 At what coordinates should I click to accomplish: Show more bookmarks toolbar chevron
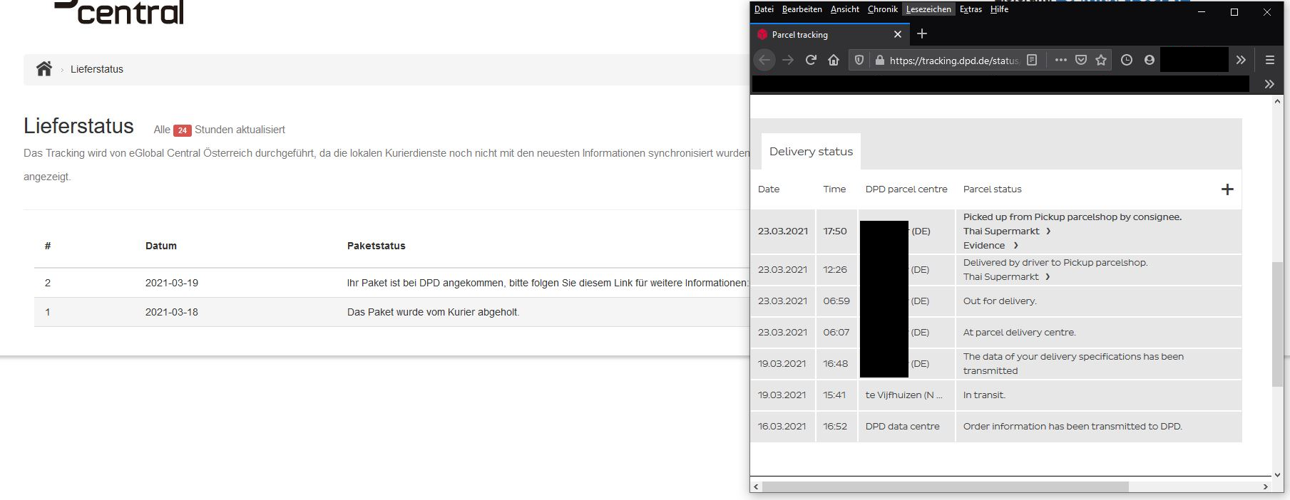pos(1269,84)
